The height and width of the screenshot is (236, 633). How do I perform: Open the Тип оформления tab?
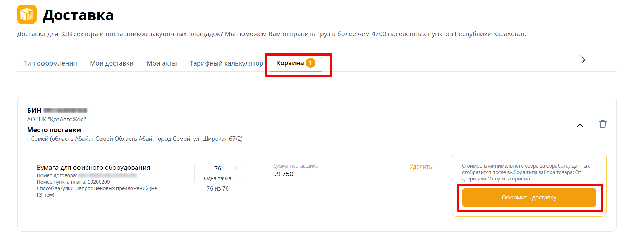click(x=50, y=63)
